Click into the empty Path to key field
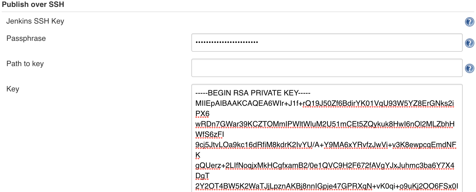This screenshot has height=192, width=476. point(327,68)
